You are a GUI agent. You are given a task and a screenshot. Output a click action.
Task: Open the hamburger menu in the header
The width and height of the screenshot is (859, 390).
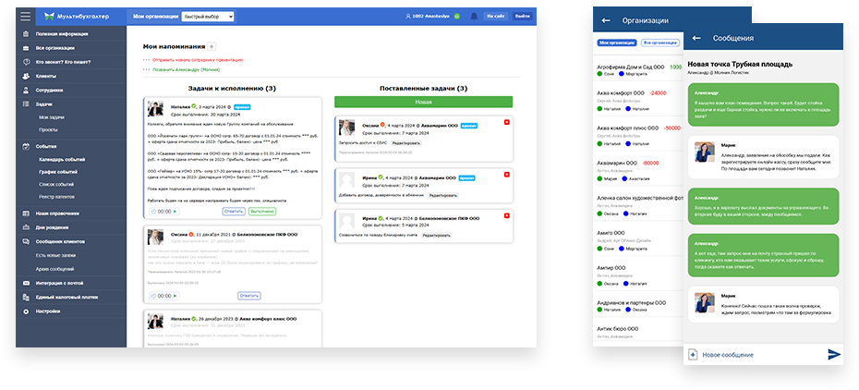pos(25,17)
